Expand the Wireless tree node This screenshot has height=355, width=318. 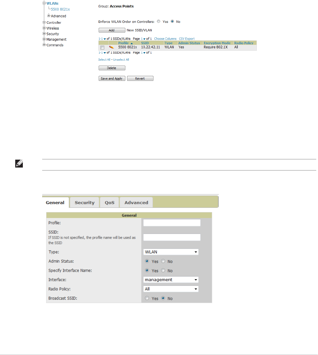44,28
